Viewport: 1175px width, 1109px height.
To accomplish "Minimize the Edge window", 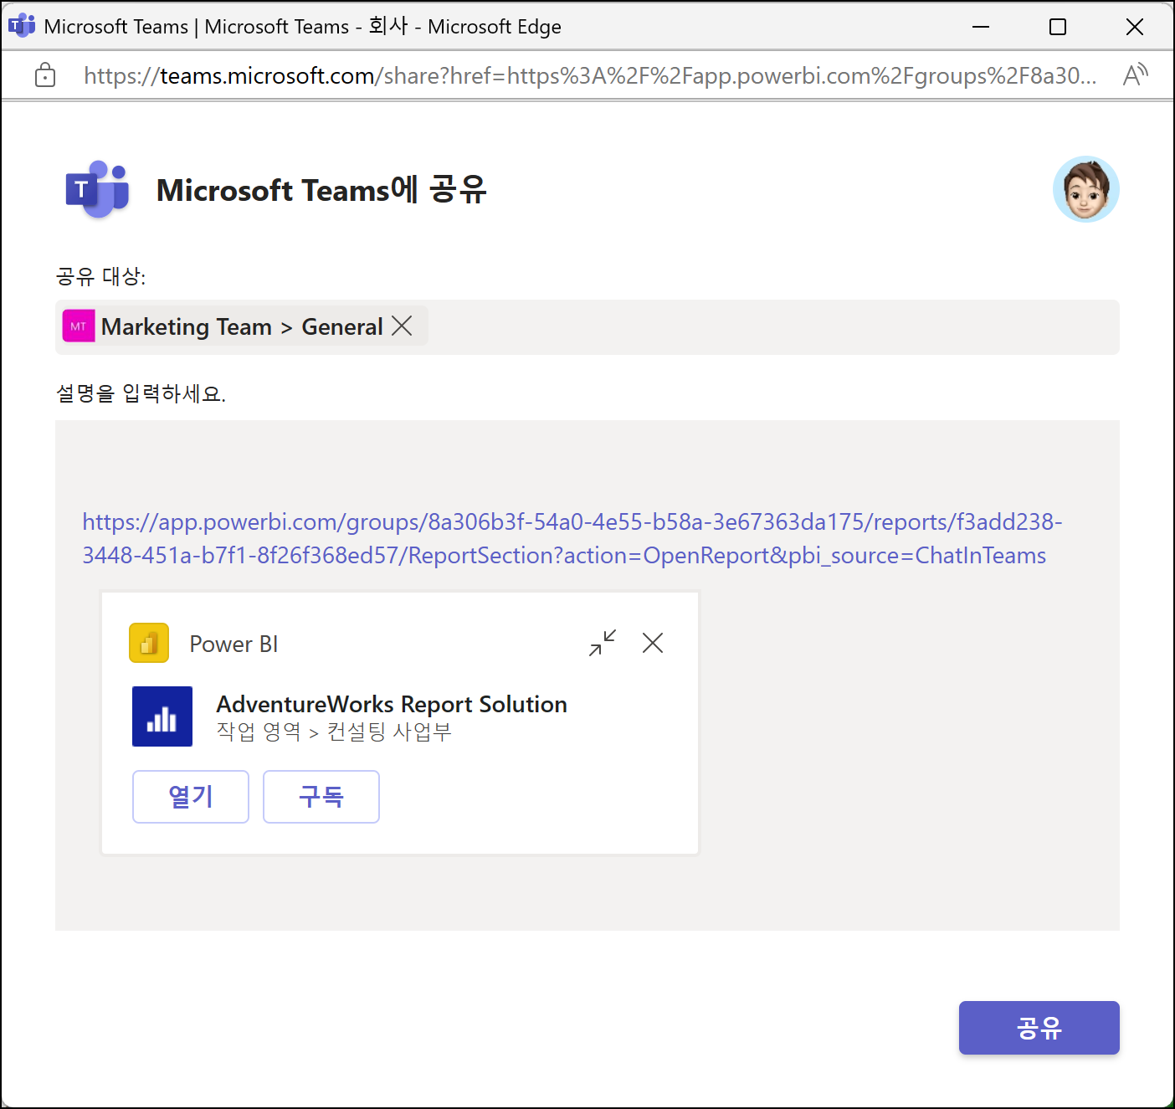I will (x=981, y=27).
